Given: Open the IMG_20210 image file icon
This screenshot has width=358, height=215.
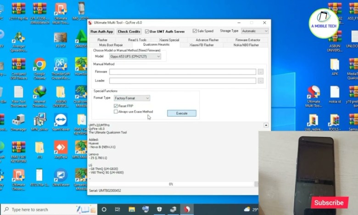Looking at the screenshot, I should pos(81,11).
